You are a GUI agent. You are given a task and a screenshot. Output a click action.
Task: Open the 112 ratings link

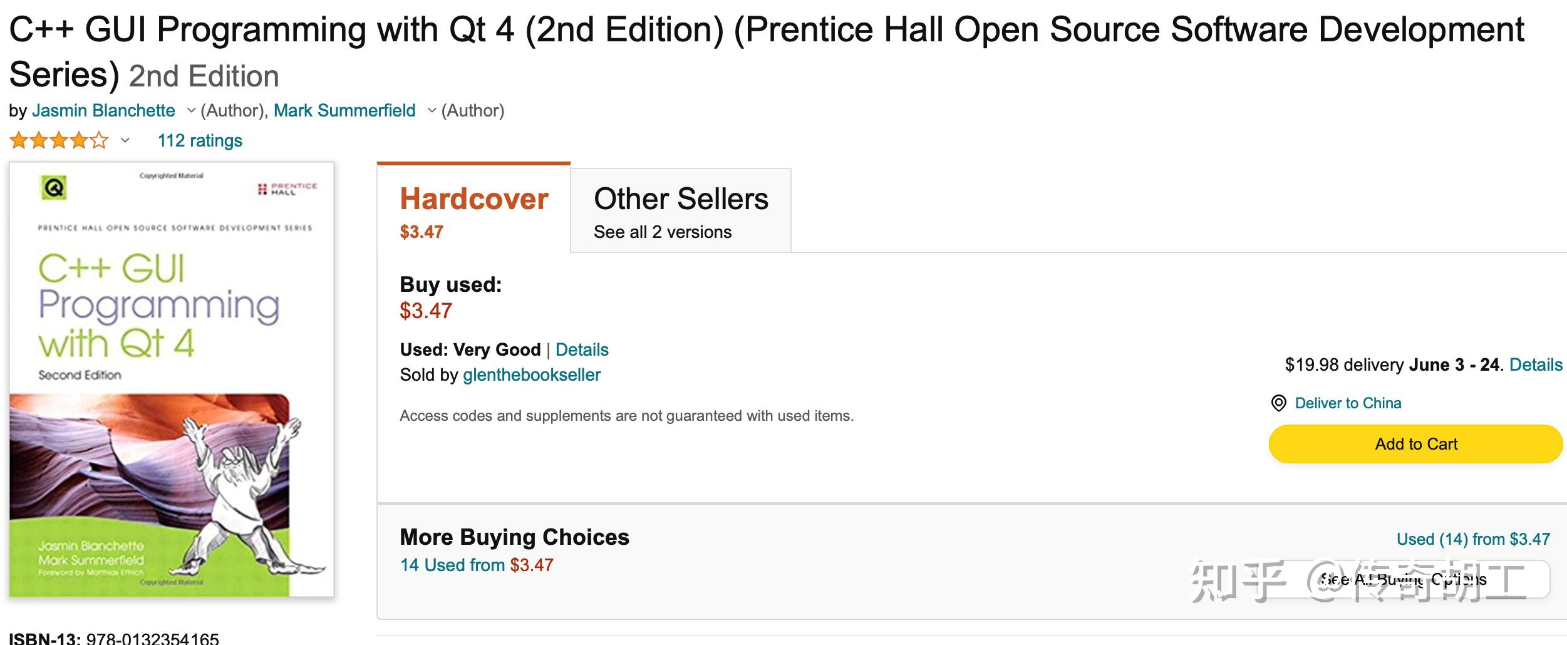[x=200, y=141]
